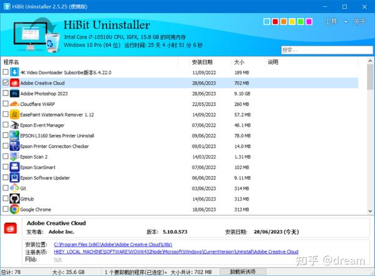
Task: Pick the magenta theme swatch
Action: click(309, 22)
